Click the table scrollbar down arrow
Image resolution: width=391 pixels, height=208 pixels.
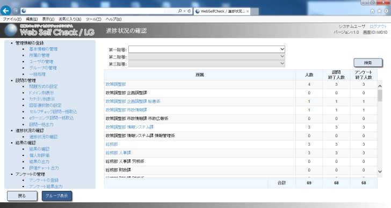point(380,172)
